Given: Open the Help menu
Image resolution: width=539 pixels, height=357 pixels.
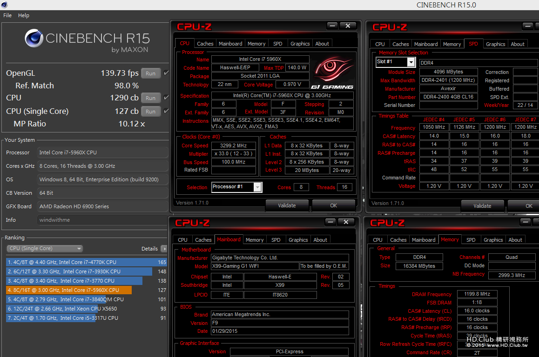Looking at the screenshot, I should click(24, 15).
